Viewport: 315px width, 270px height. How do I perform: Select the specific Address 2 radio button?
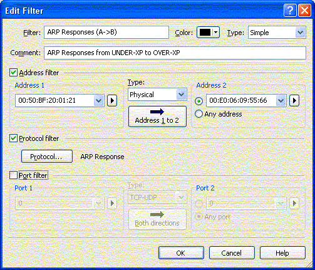(199, 101)
